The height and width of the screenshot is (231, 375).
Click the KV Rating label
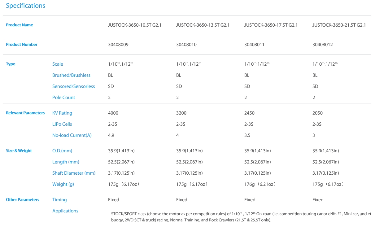[x=62, y=113]
